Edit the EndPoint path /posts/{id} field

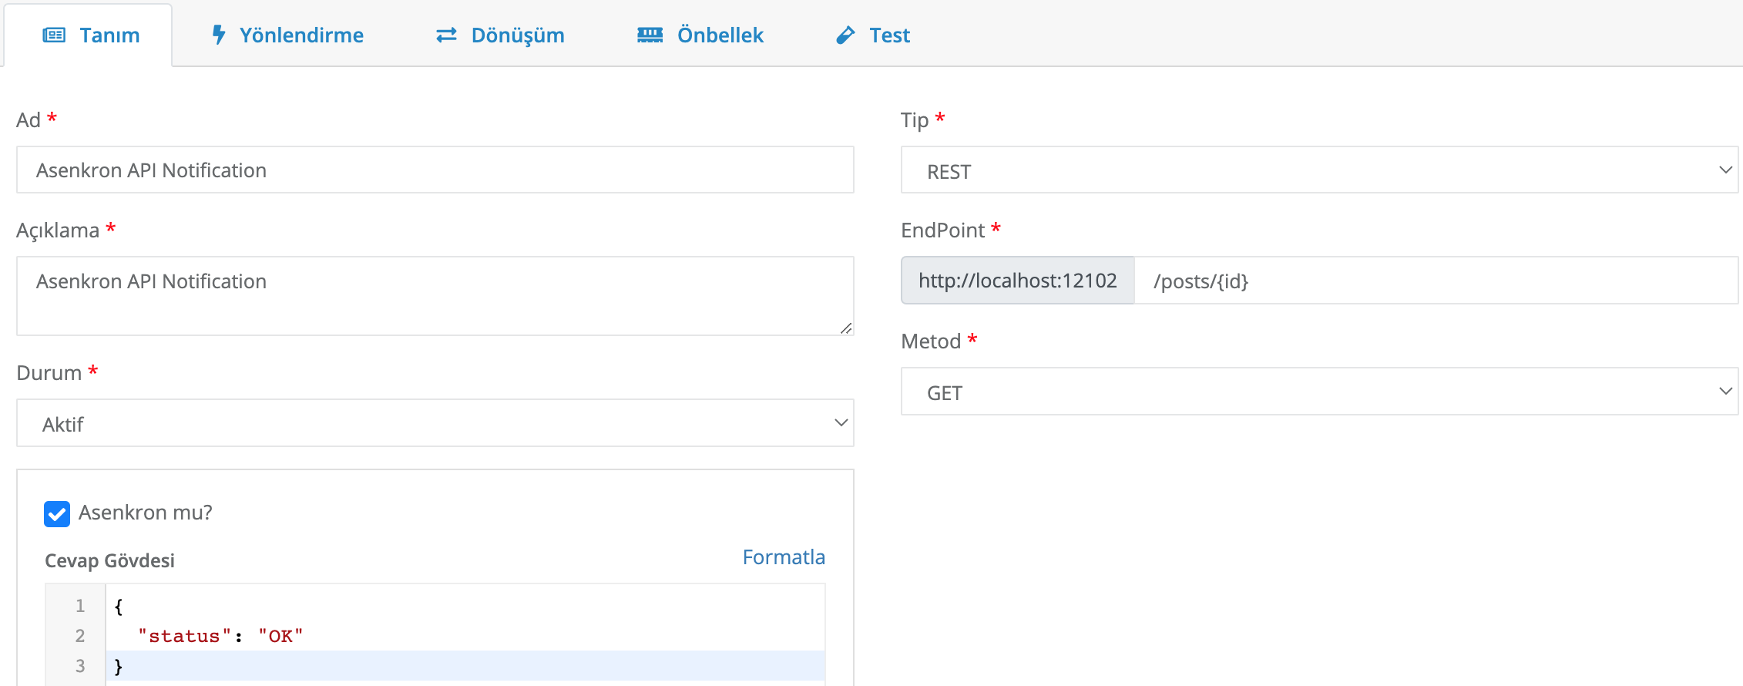click(1436, 281)
